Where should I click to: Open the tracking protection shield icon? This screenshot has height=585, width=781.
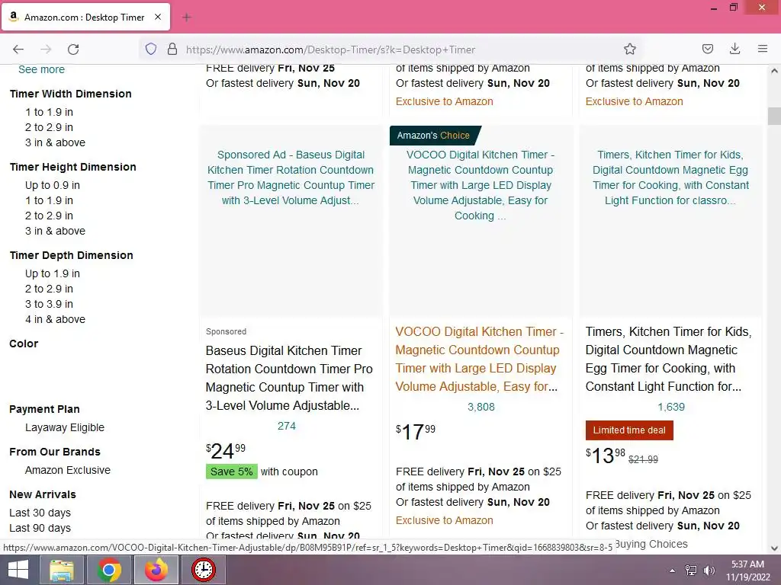tap(151, 50)
